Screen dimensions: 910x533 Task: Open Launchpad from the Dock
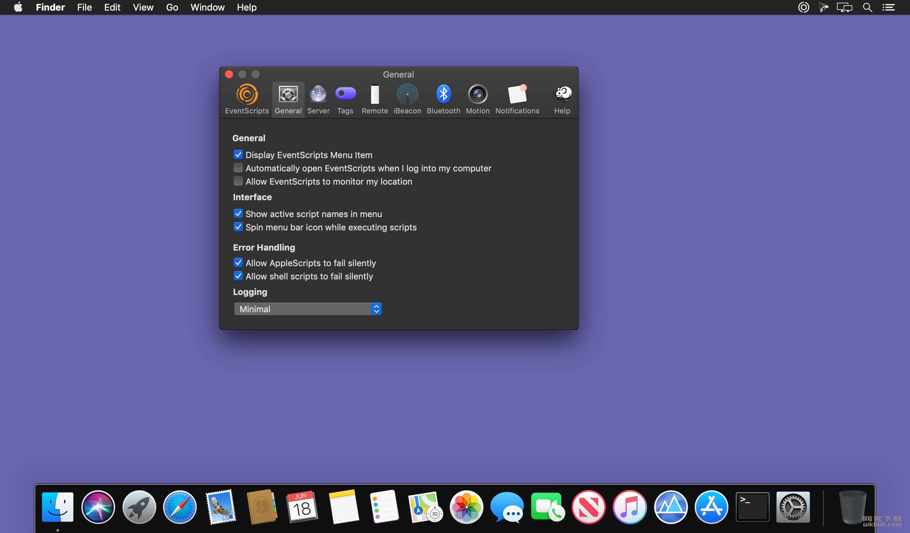pyautogui.click(x=139, y=507)
